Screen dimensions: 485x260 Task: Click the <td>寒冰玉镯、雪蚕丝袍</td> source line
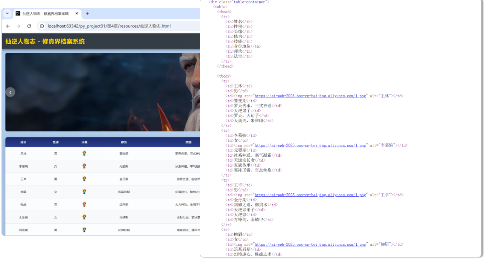click(253, 170)
